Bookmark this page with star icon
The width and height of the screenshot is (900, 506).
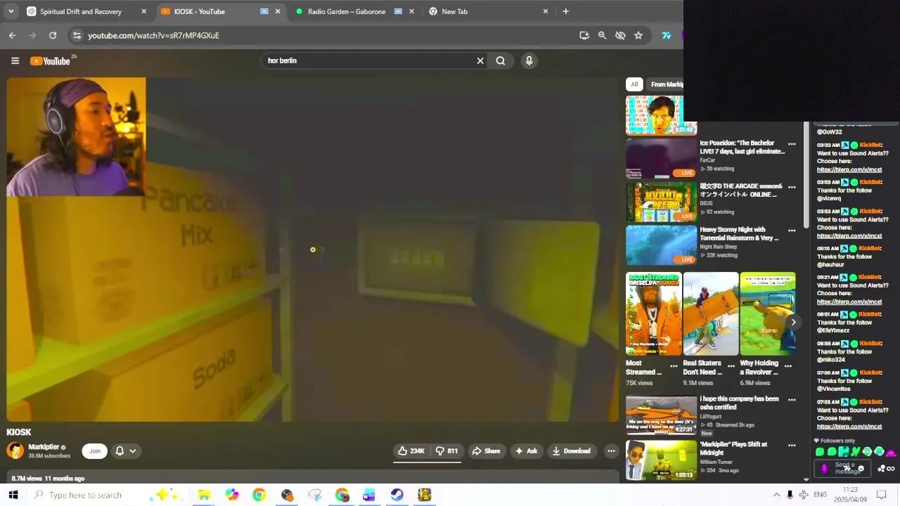tap(638, 35)
